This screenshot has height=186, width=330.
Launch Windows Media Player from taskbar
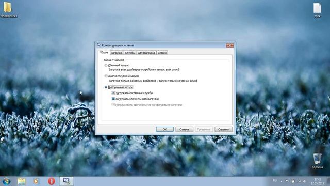[x=36, y=181]
